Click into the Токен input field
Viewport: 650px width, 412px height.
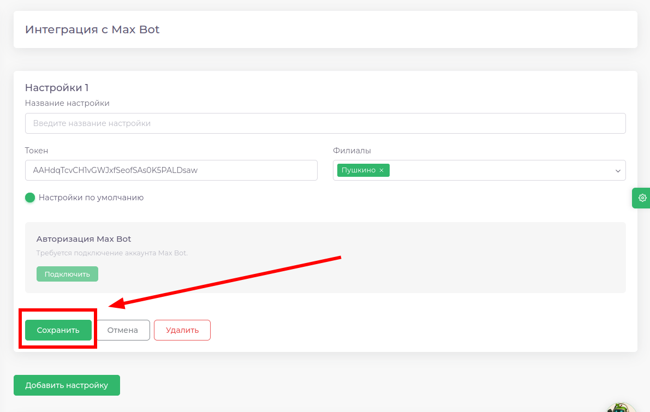tap(171, 170)
